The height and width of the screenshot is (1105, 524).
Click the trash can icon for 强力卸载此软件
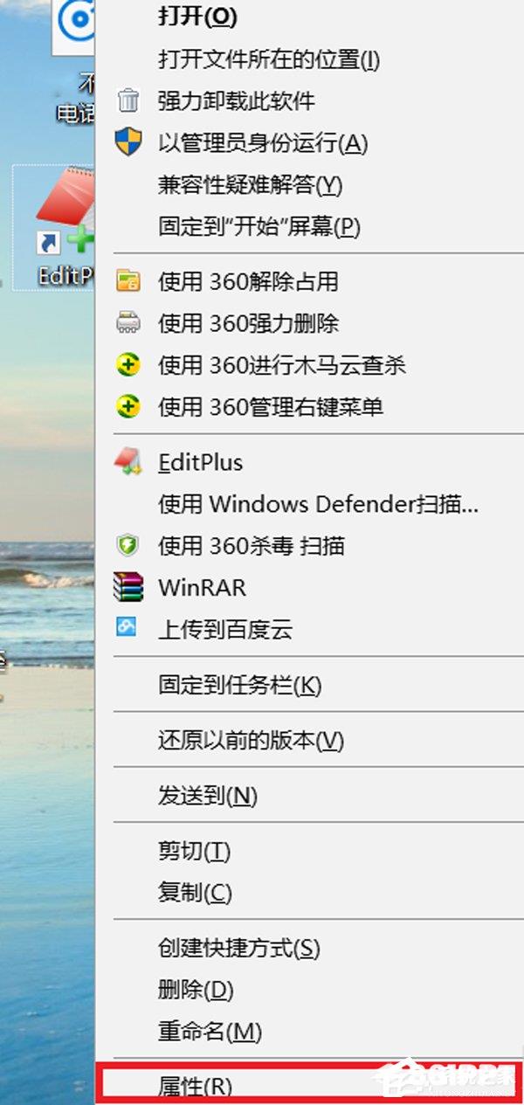(x=128, y=100)
